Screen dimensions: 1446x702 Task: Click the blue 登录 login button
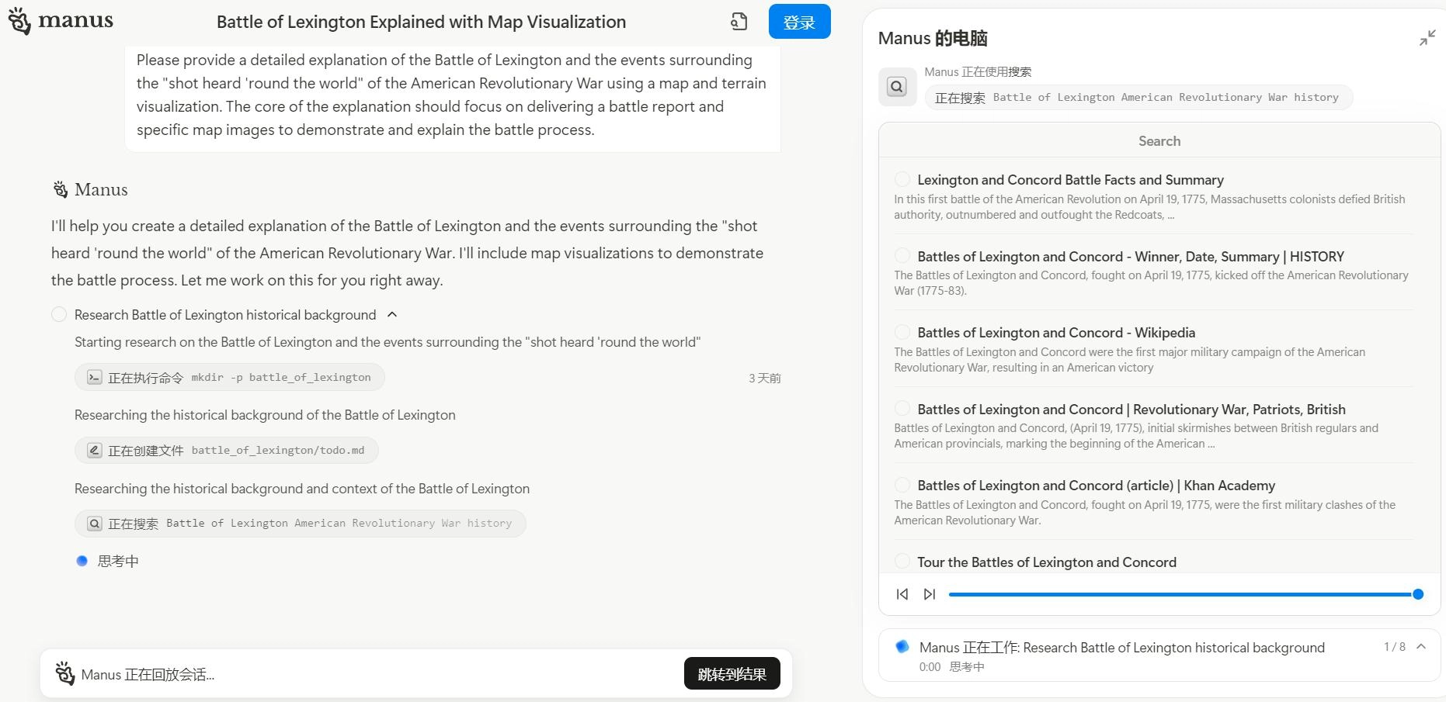pyautogui.click(x=799, y=22)
